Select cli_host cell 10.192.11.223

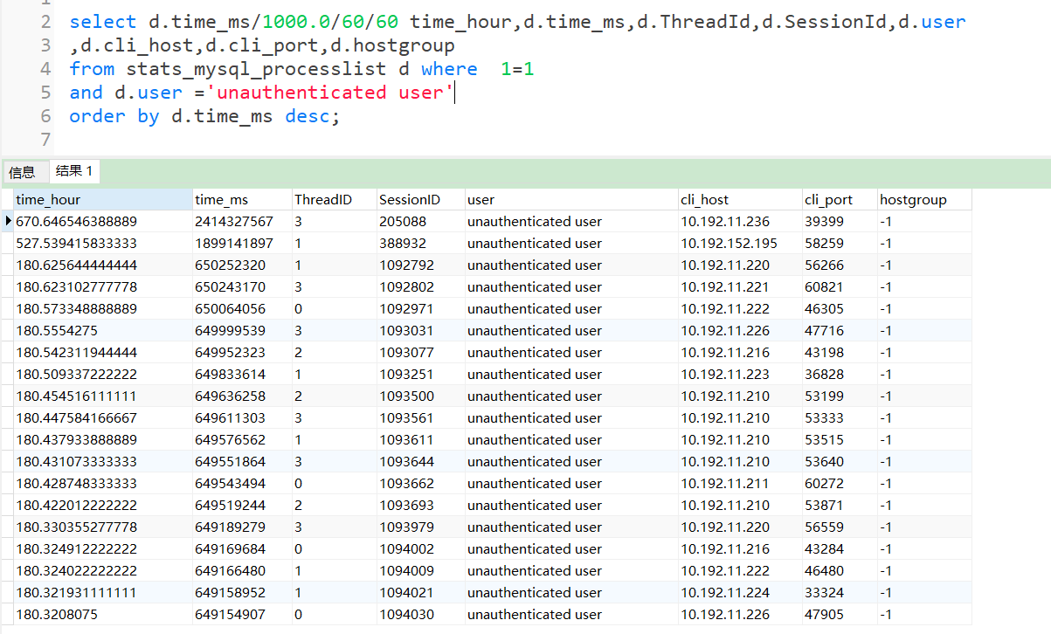(739, 375)
